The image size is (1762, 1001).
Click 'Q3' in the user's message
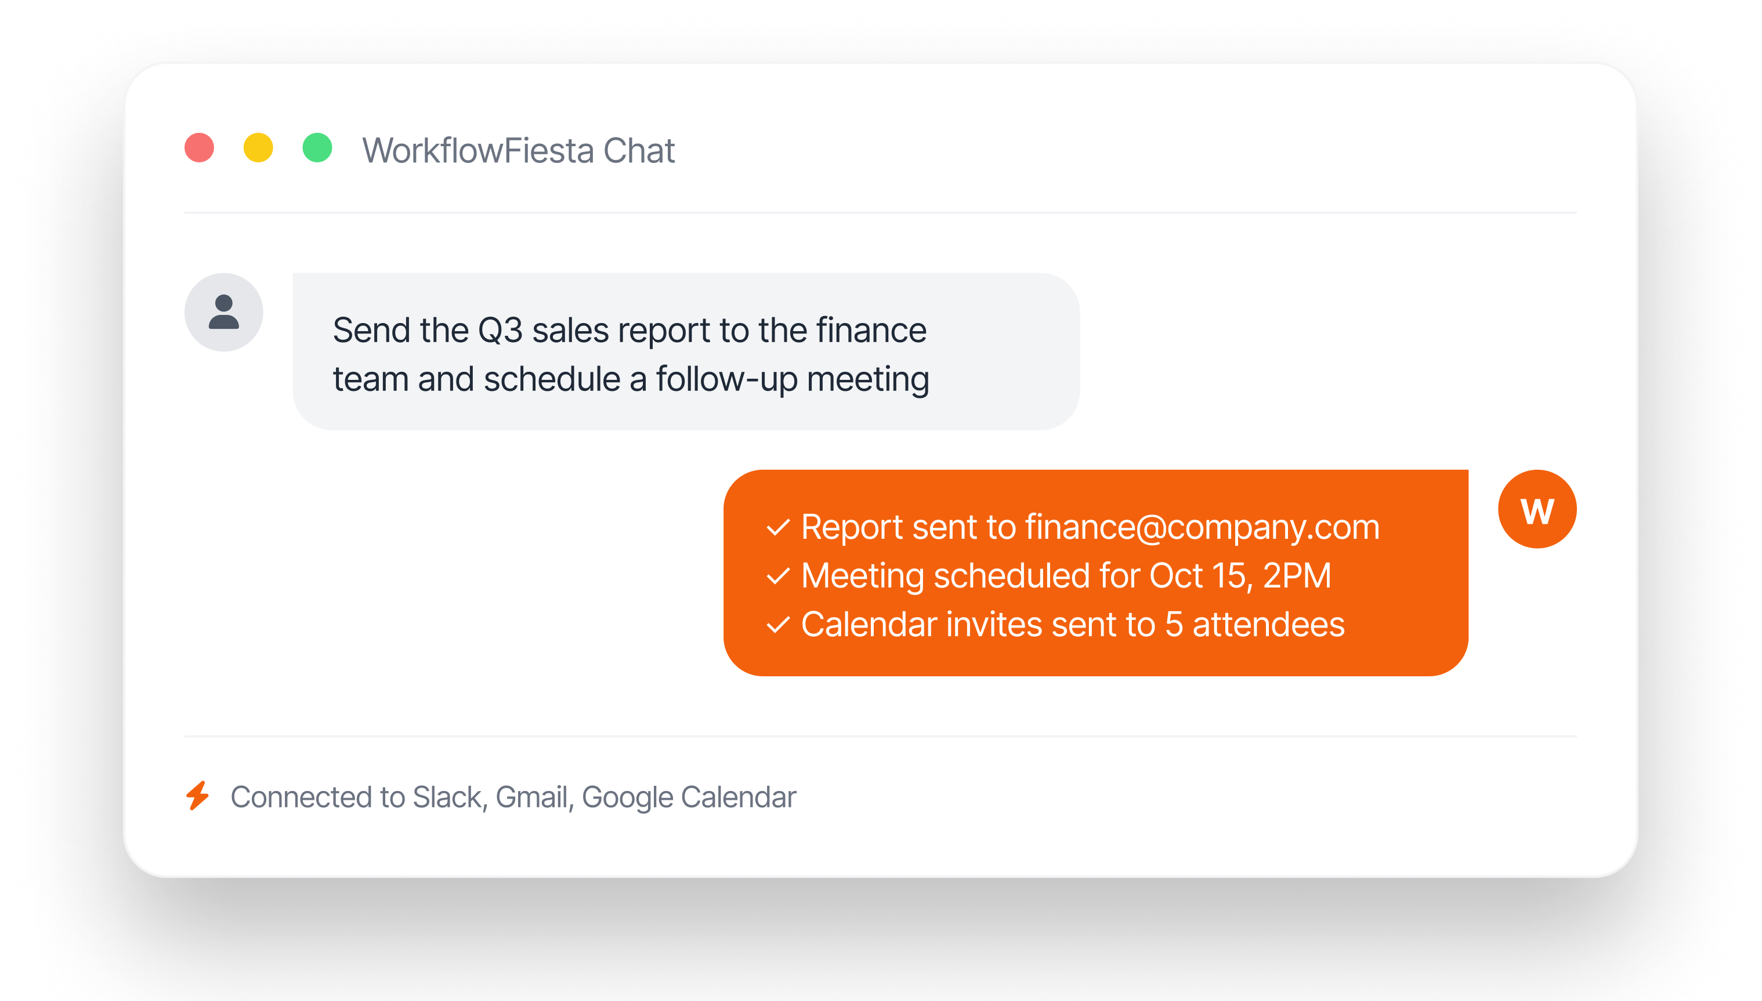(x=500, y=331)
